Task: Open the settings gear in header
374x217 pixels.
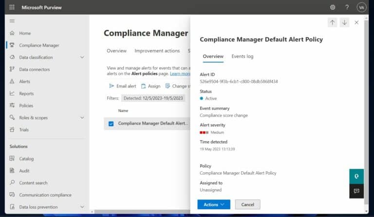Action: 333,7
